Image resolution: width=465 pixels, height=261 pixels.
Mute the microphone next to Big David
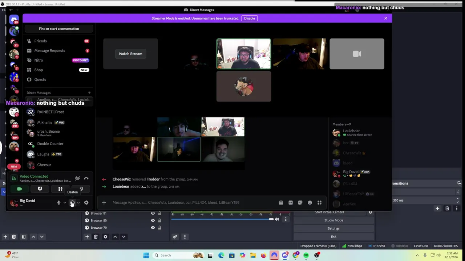pyautogui.click(x=58, y=203)
